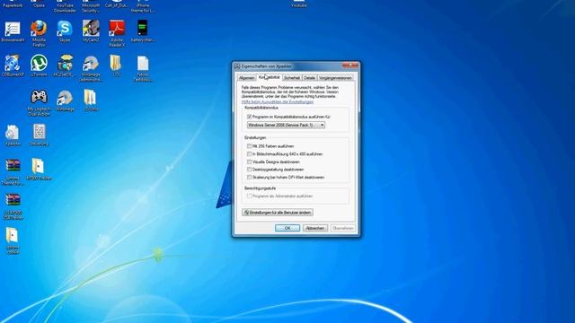The height and width of the screenshot is (323, 575).
Task: Open the Vorgängerversionen tab
Action: (335, 78)
